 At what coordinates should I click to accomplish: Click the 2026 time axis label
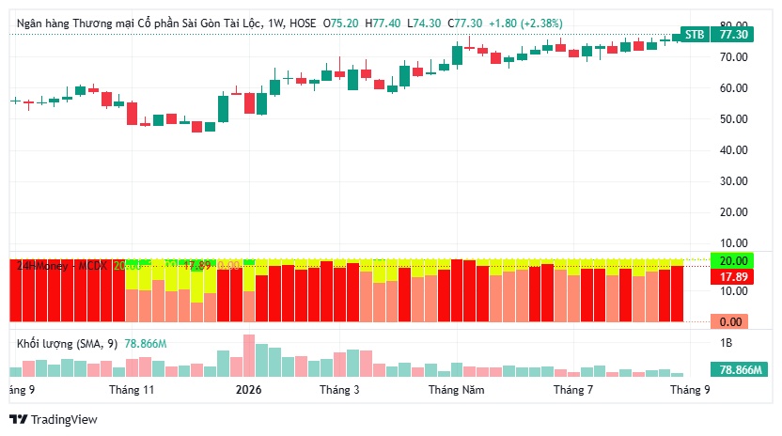[x=248, y=390]
